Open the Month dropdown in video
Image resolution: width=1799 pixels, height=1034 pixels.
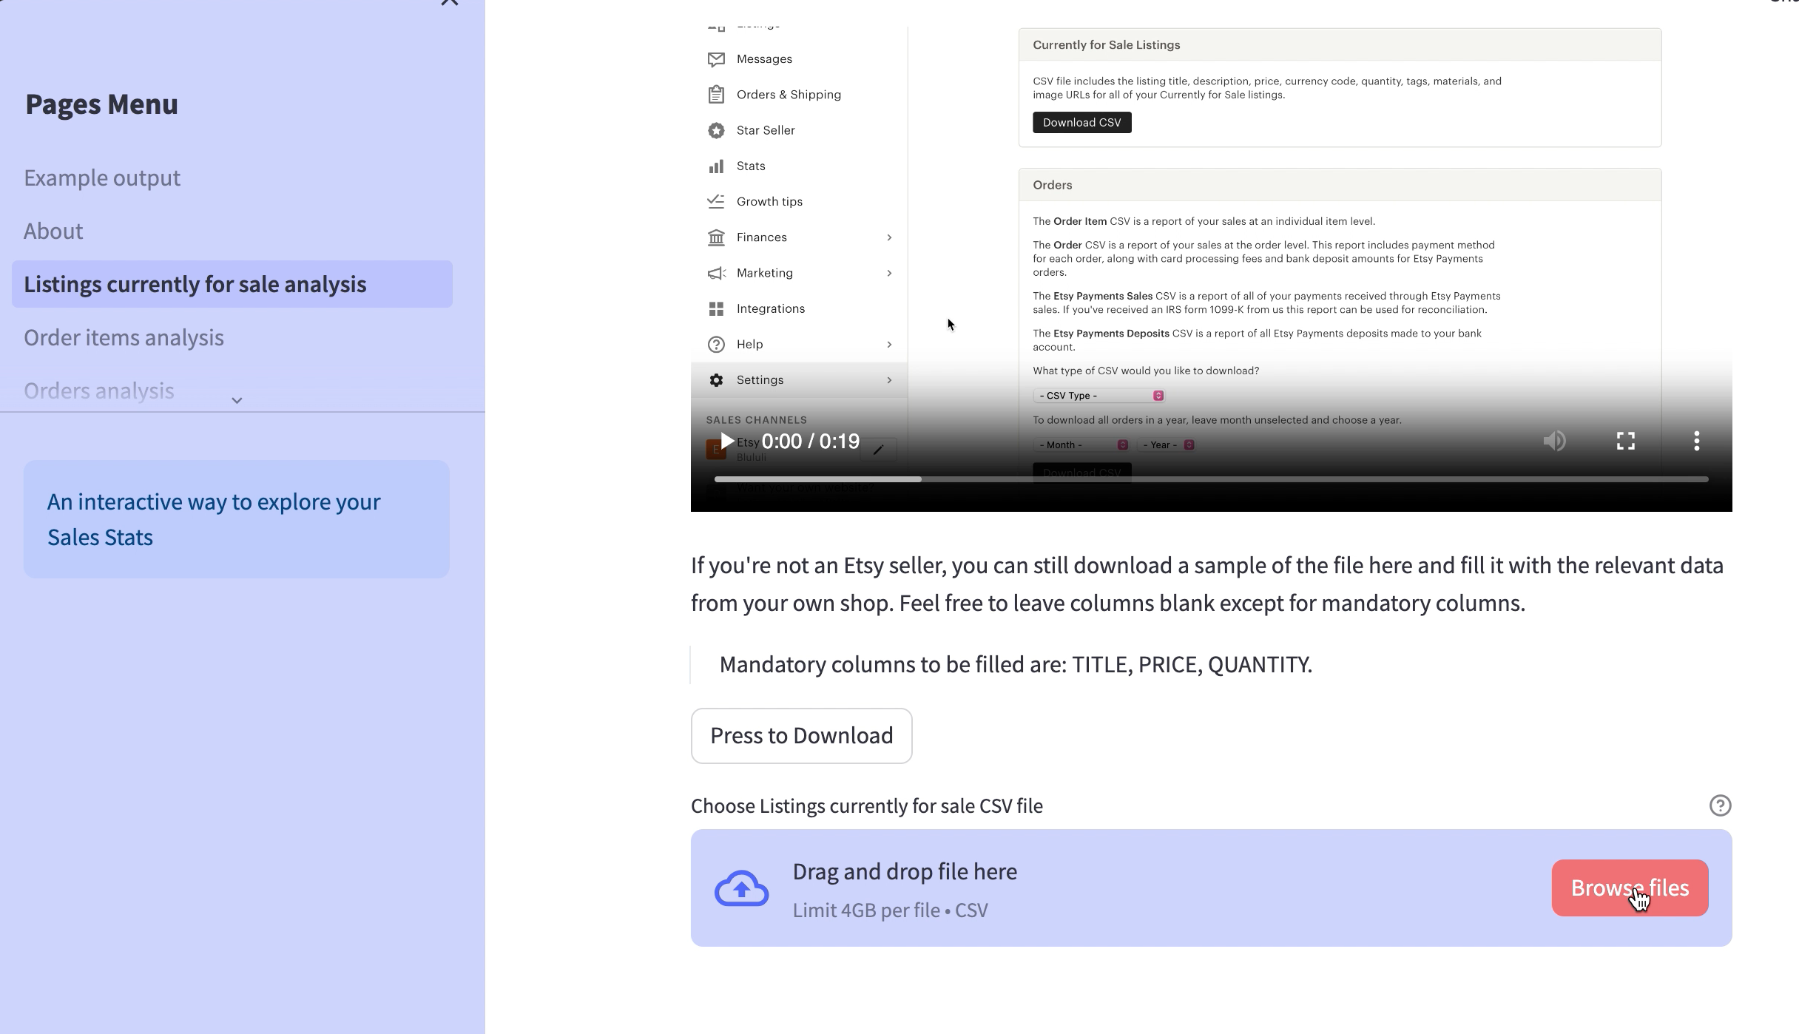[1081, 445]
